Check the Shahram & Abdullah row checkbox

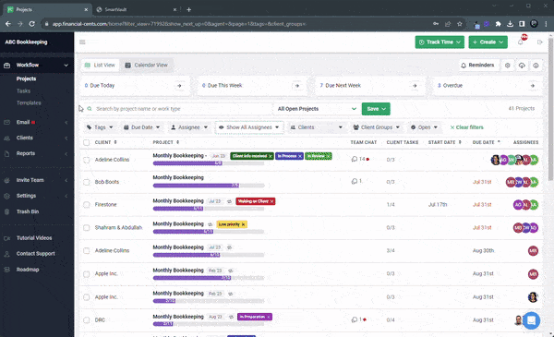point(86,228)
